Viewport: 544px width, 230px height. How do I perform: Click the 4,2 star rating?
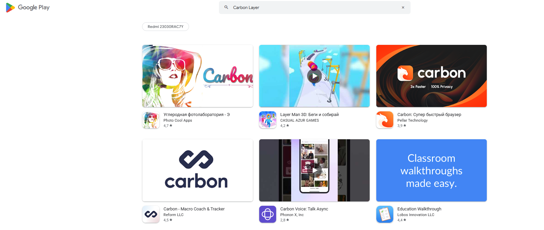click(284, 126)
